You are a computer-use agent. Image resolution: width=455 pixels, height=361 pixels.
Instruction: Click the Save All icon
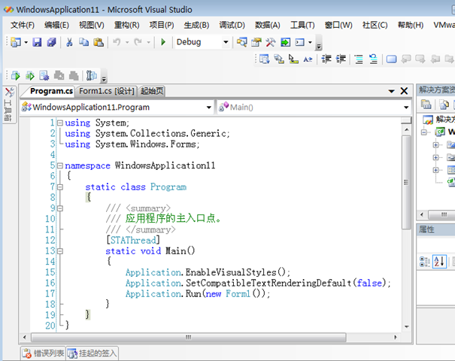[x=50, y=42]
